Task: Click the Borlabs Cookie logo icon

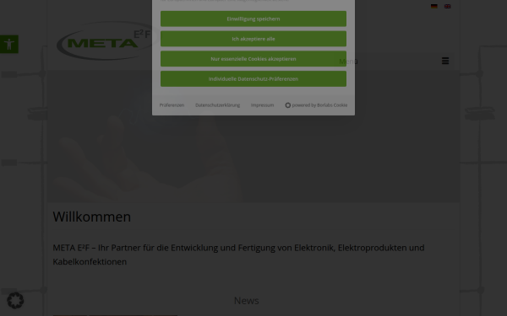Action: 288,105
